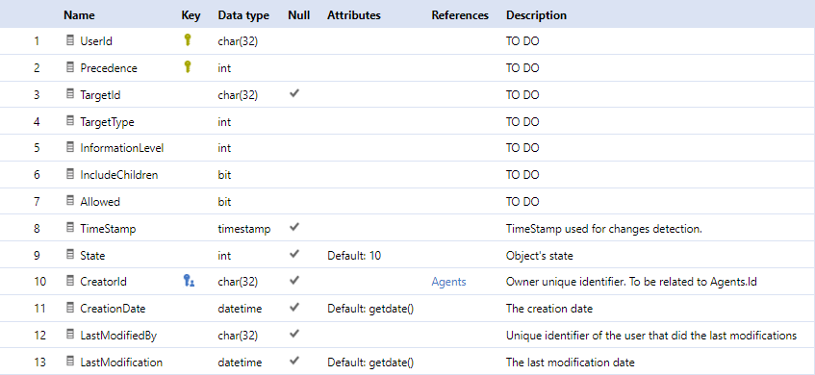Click the Description column header

(536, 15)
